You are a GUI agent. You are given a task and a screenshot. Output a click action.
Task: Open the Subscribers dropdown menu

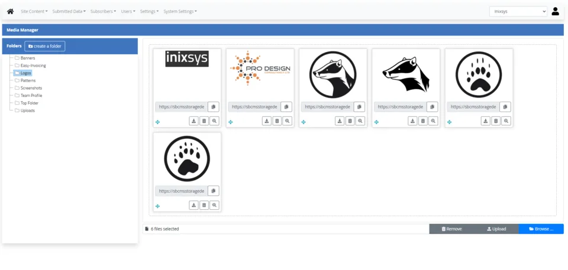point(103,11)
